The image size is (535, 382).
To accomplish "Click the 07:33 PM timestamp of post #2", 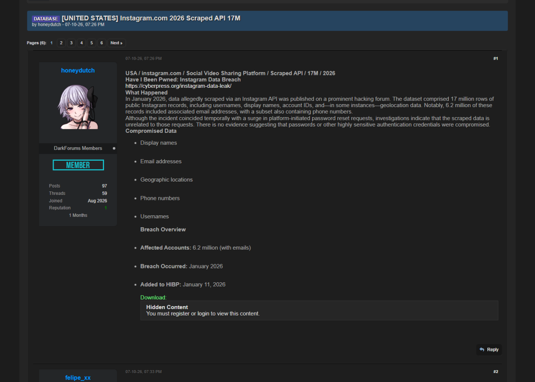I will (x=143, y=372).
